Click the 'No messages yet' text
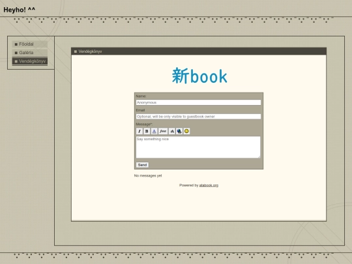 [x=148, y=175]
